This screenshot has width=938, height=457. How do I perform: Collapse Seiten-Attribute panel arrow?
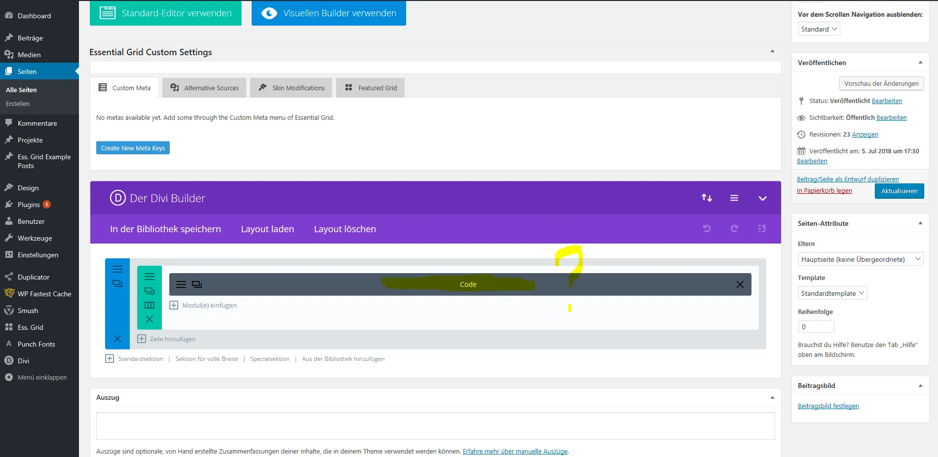click(920, 223)
